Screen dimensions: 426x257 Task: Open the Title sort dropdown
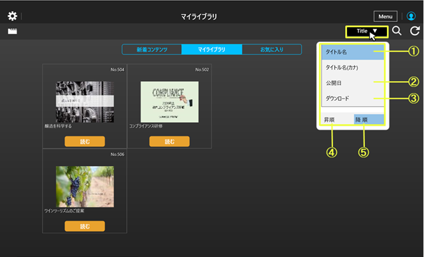coord(366,32)
